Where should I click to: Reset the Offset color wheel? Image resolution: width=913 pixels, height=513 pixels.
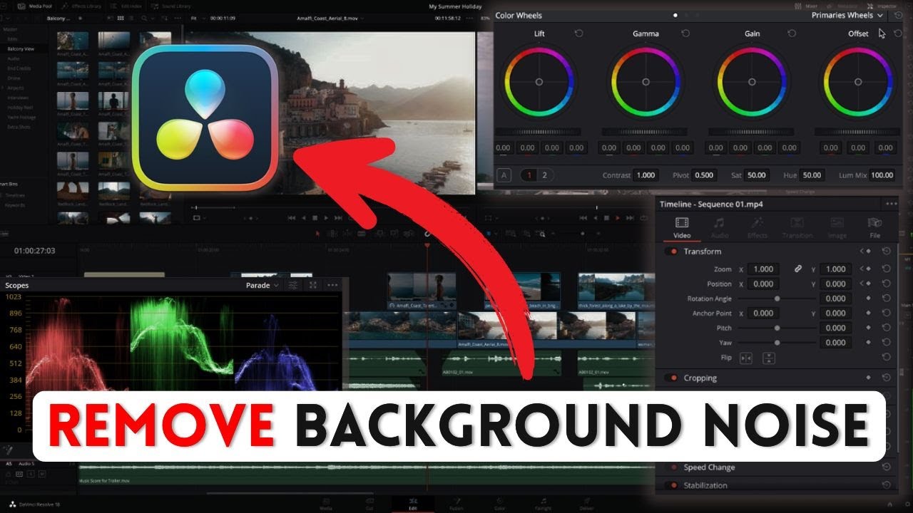[898, 33]
